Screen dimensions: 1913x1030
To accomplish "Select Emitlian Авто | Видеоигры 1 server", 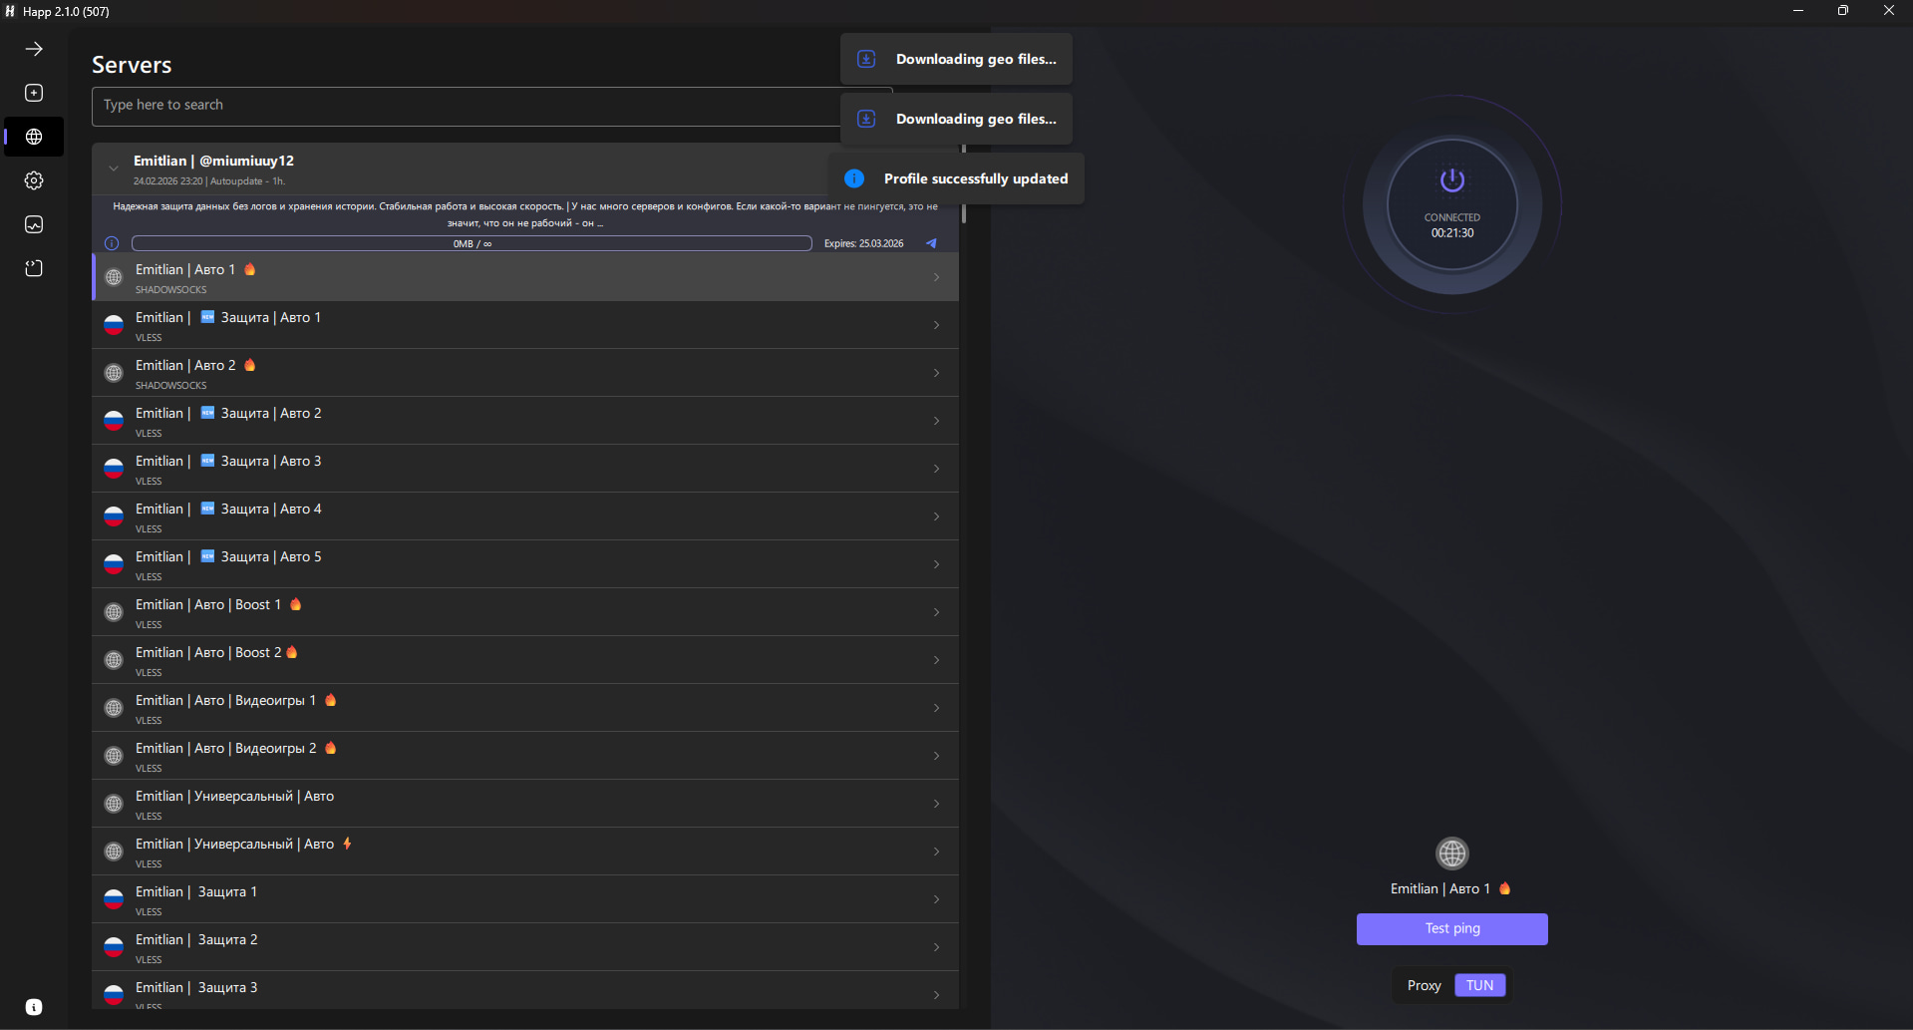I will 498,708.
